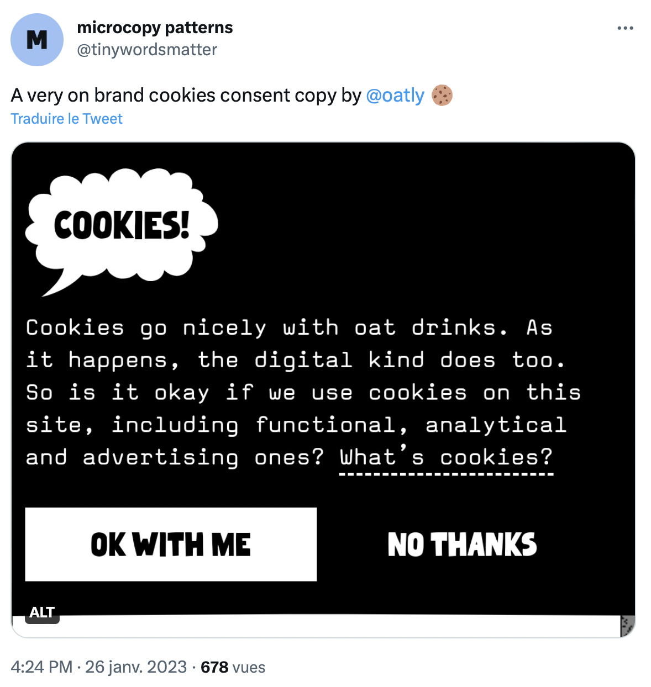View the '678 vues' view count
651x687 pixels.
coord(233,667)
